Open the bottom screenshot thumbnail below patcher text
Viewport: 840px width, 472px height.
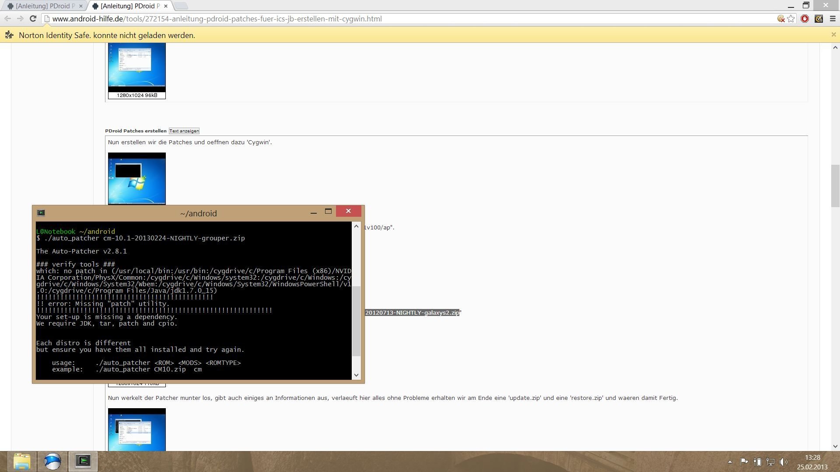click(137, 429)
